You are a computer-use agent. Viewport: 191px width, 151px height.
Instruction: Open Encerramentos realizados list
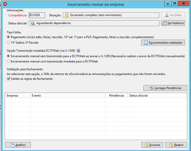(163, 42)
